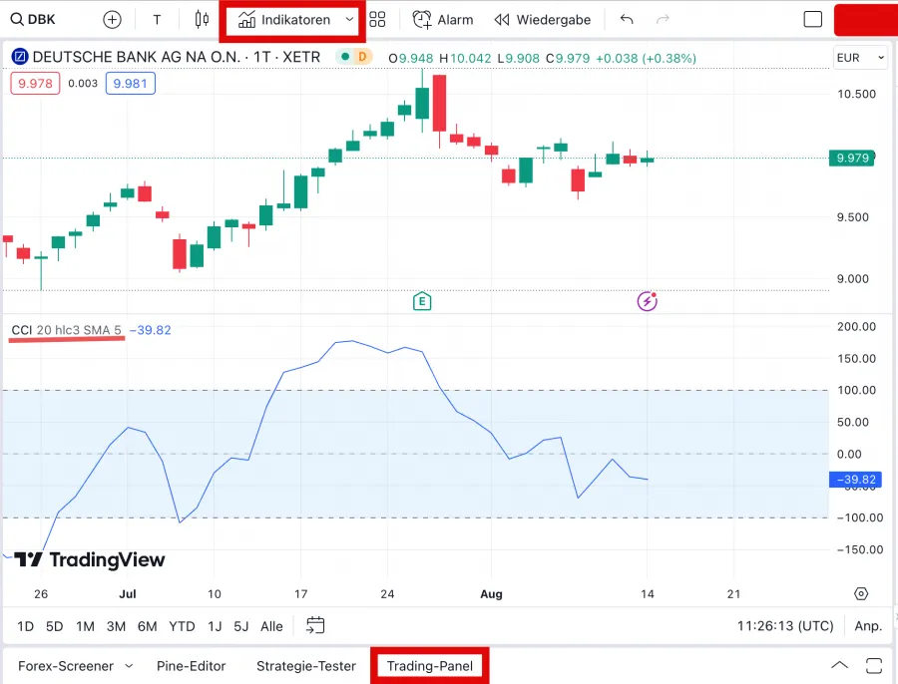Open the symbol search magnifier
The image size is (898, 684).
(16, 19)
